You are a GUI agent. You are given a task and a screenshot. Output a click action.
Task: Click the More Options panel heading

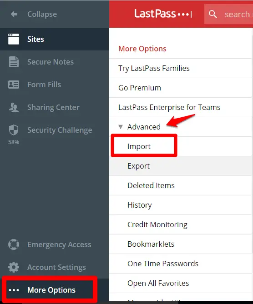[x=142, y=49]
